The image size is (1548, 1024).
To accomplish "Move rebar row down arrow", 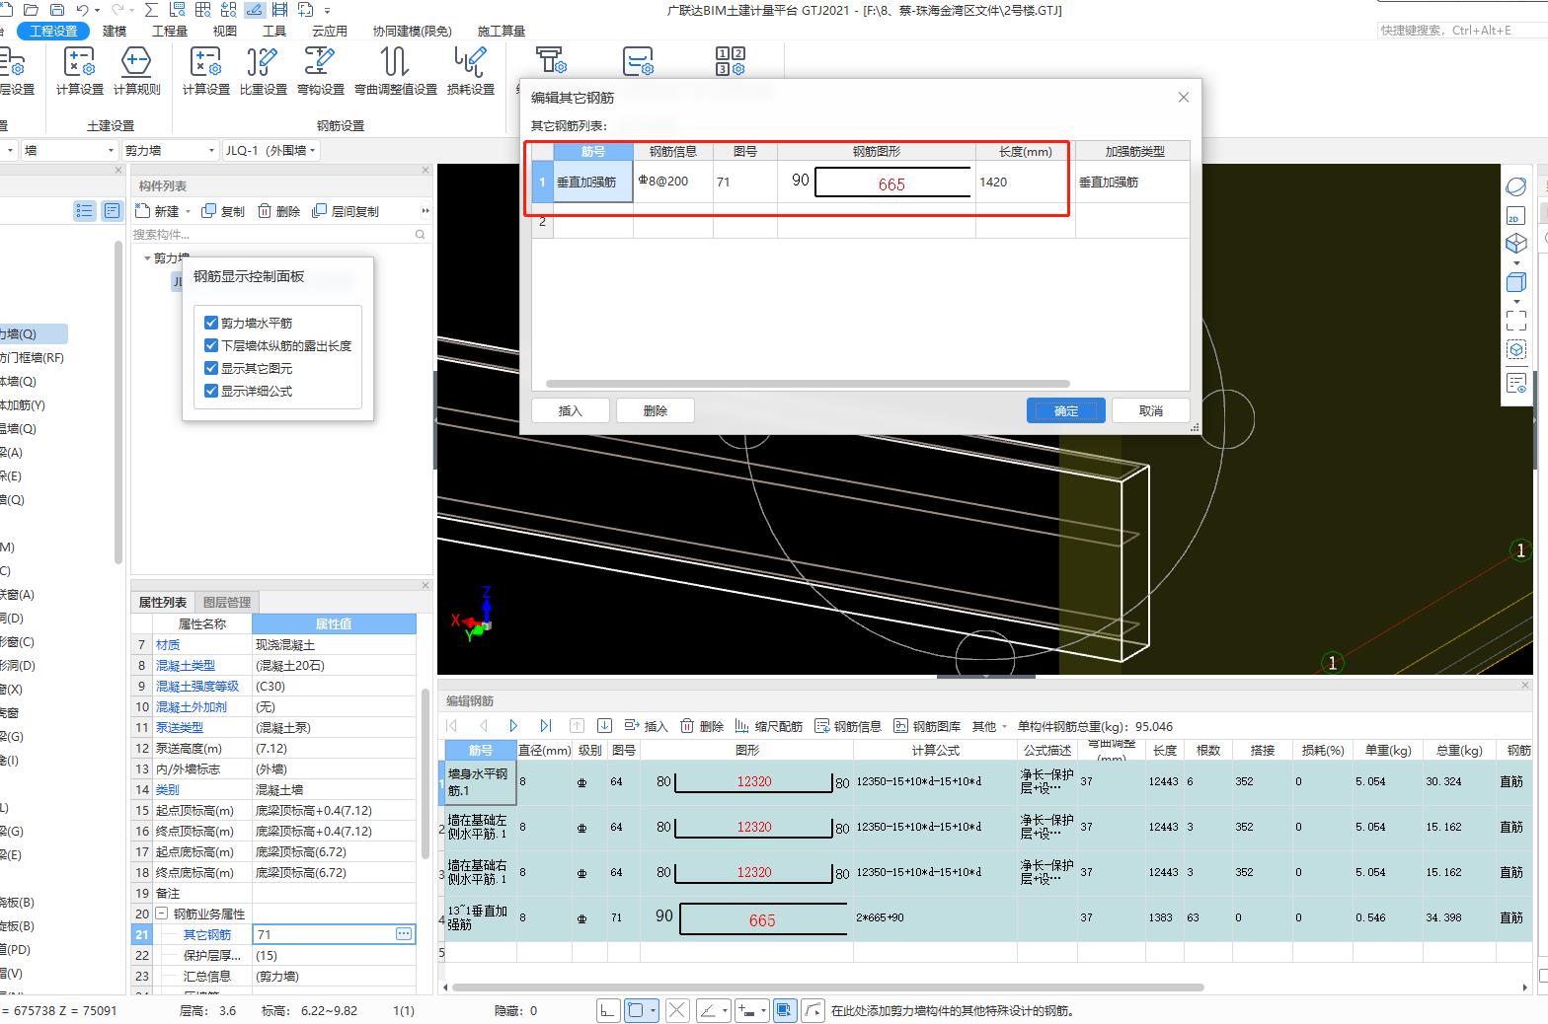I will point(605,726).
